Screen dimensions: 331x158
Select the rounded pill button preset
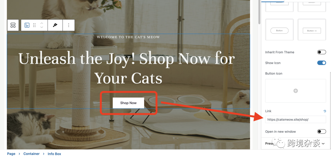pyautogui.click(x=279, y=29)
